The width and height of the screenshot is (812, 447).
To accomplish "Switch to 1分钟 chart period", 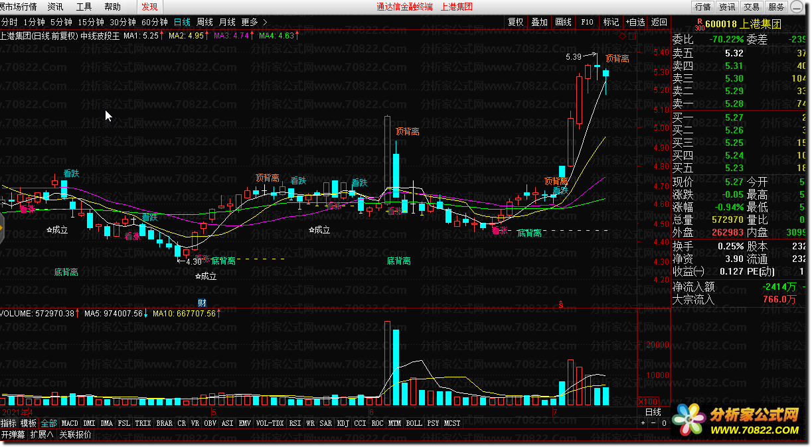I will coord(34,22).
